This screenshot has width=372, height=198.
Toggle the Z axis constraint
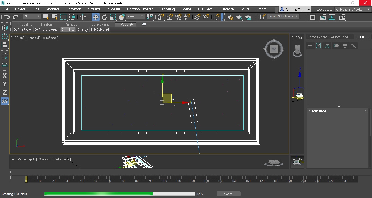[5, 92]
